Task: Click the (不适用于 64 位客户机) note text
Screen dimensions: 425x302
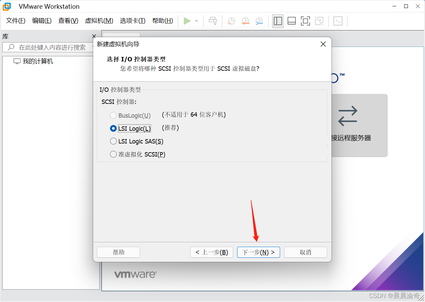Action: (x=194, y=115)
